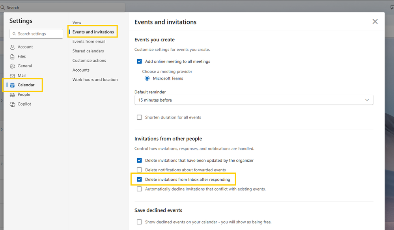The image size is (394, 230).
Task: Click the Calendar icon in sidebar
Action: (x=12, y=85)
